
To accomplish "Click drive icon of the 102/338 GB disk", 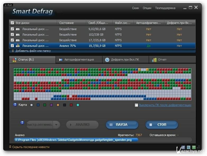I will (x=18, y=35).
